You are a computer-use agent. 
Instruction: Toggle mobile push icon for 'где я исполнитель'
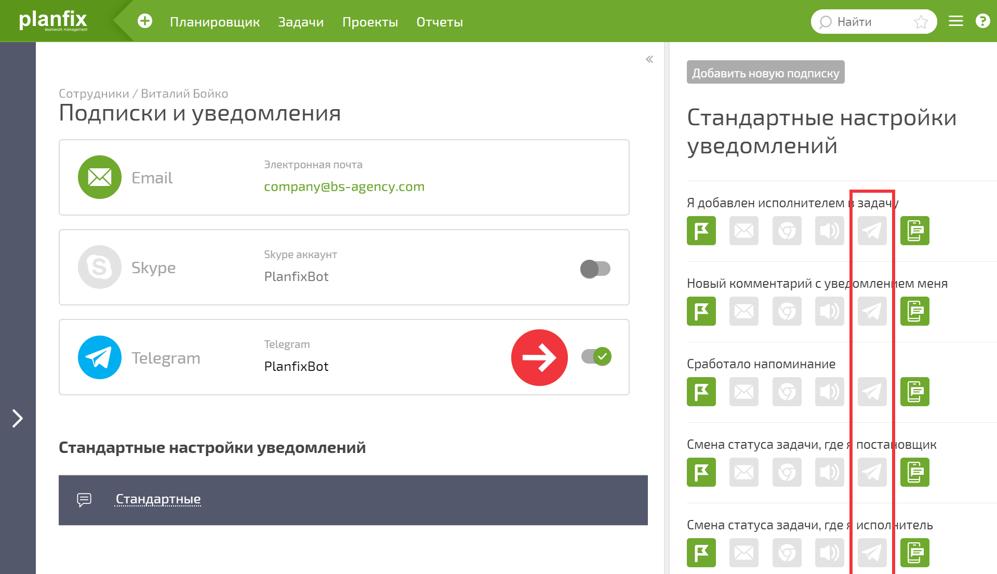click(915, 553)
